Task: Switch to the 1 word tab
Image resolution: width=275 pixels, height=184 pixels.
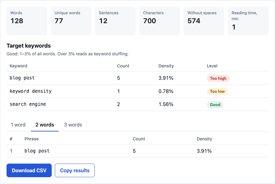Action: point(18,125)
